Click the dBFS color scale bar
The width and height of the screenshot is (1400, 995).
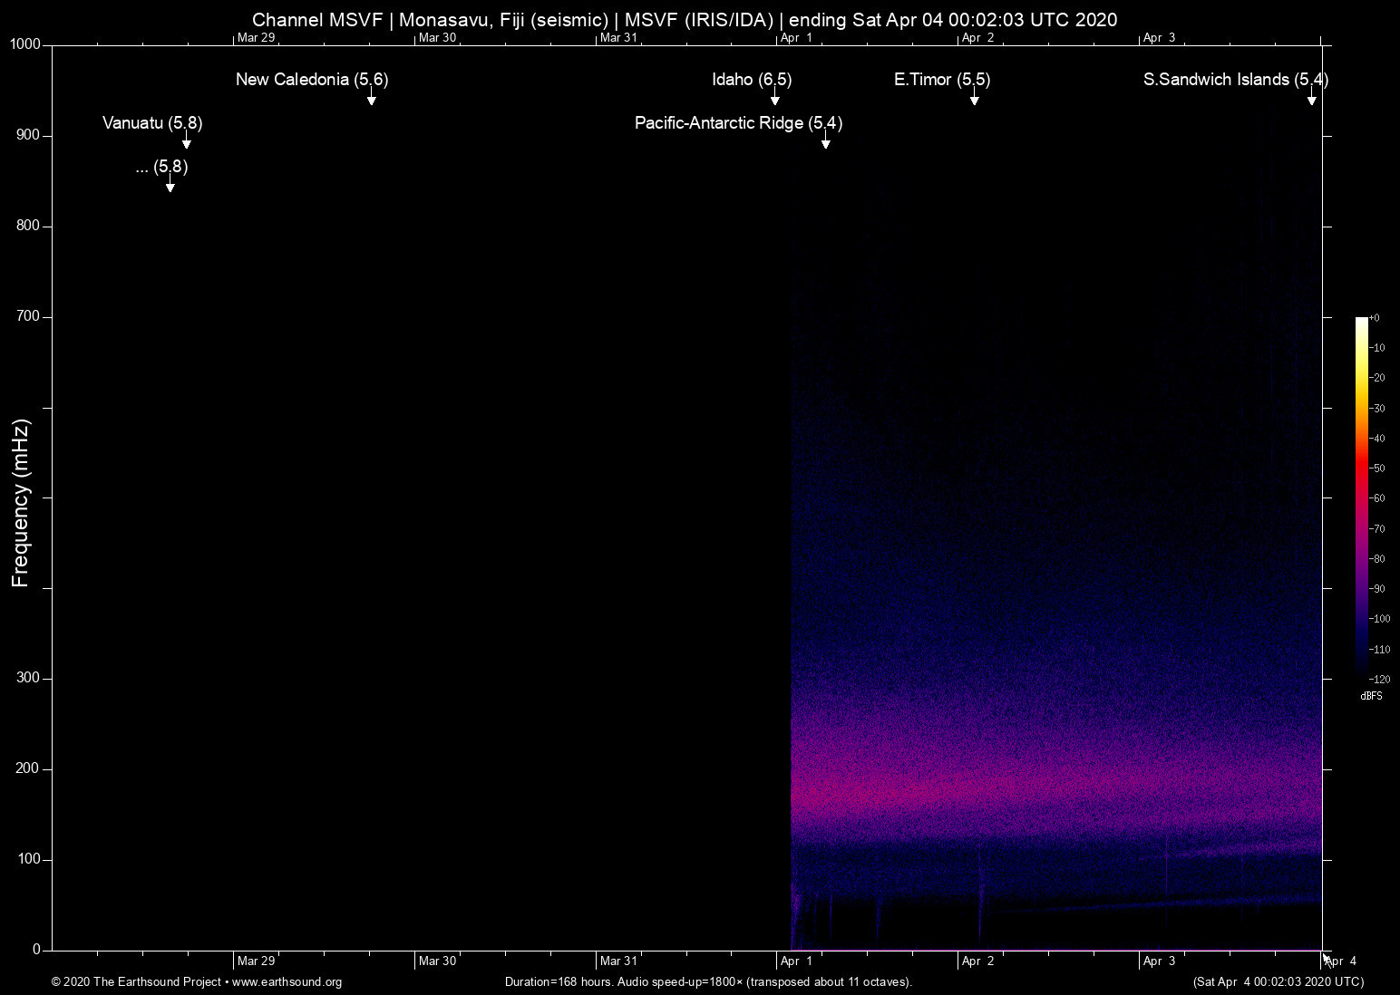[x=1361, y=497]
